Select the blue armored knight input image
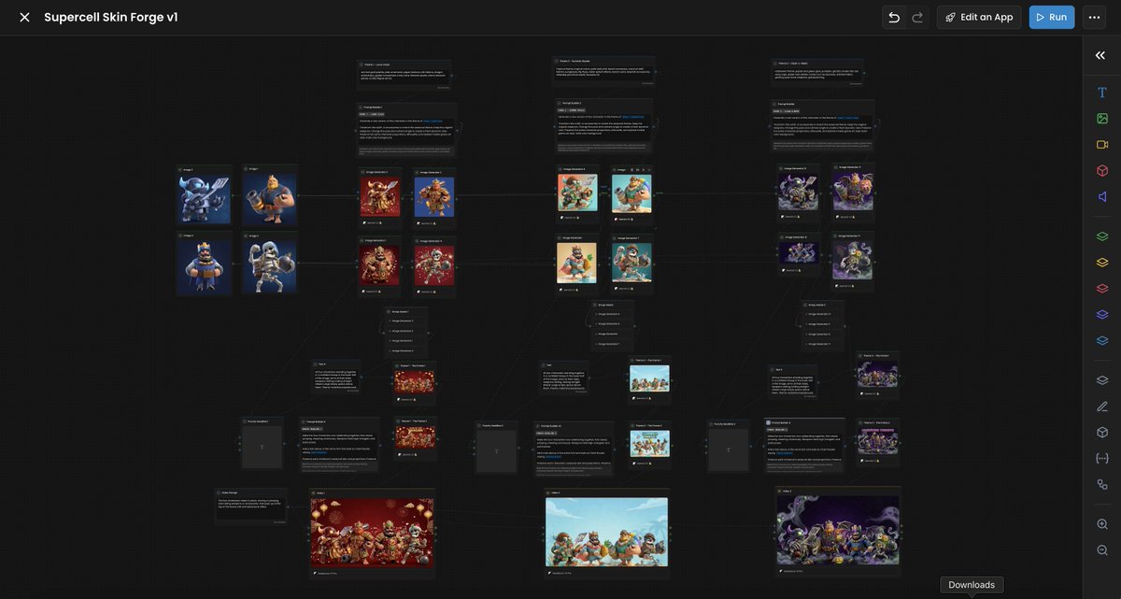 [x=205, y=198]
